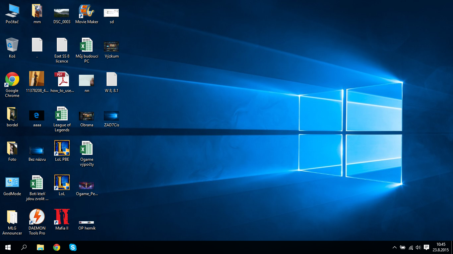Viewport: 453px width, 254px height.
Task: Select the Mafia II game icon
Action: pyautogui.click(x=62, y=217)
